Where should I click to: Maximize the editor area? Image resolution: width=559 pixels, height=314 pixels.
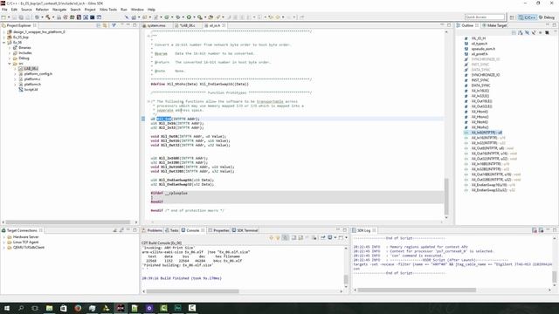[449, 25]
